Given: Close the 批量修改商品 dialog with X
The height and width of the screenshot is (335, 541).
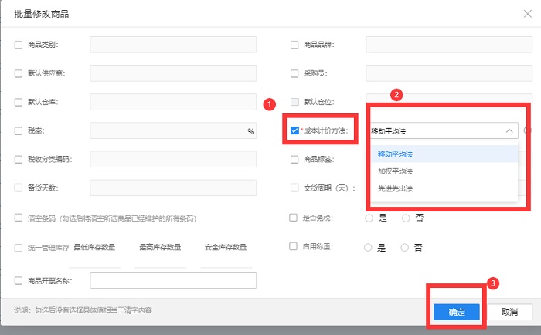Looking at the screenshot, I should (x=528, y=13).
